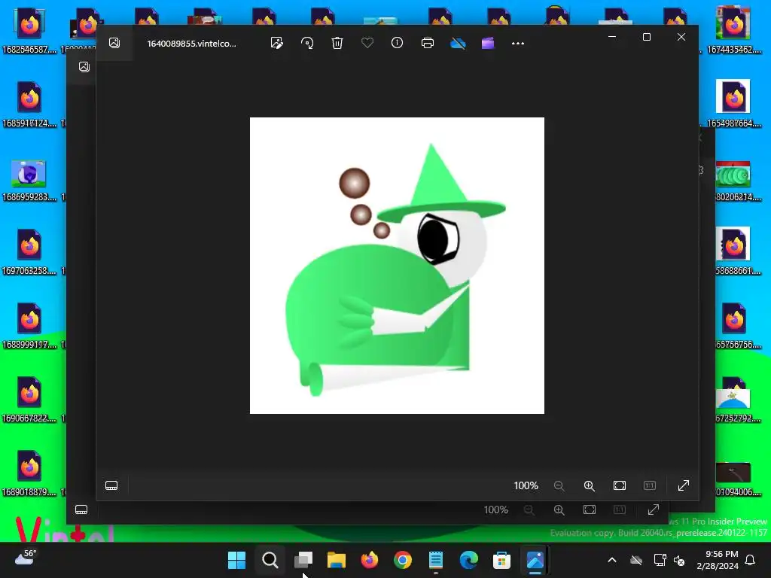
Task: Zoom in on the front window image
Action: (x=589, y=485)
